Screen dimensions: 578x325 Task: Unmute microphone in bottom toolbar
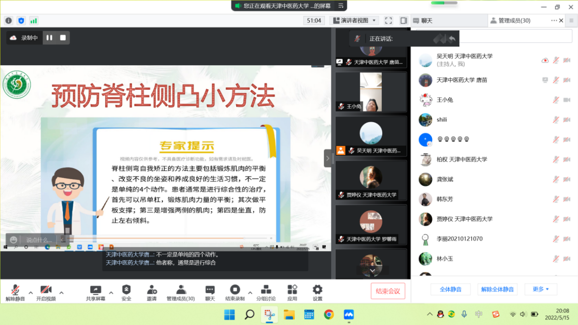click(x=15, y=293)
